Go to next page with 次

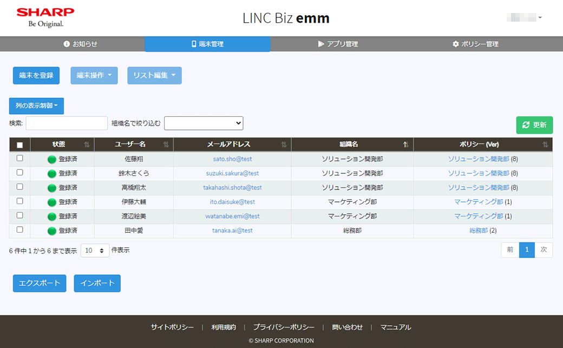pos(544,249)
